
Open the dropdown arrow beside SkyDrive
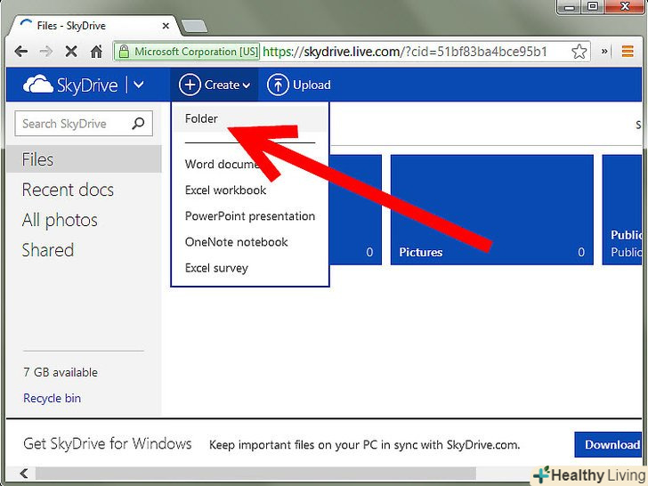[139, 85]
